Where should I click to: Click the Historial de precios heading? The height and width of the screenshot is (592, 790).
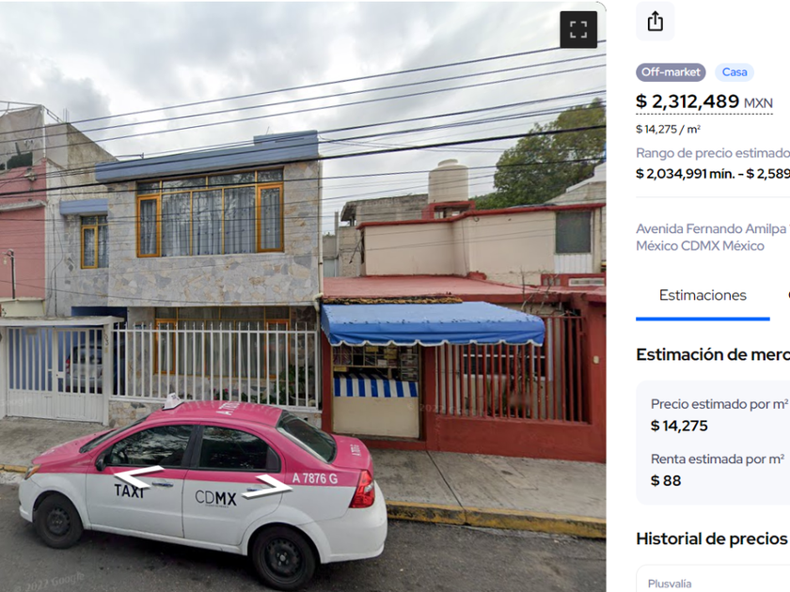[711, 538]
